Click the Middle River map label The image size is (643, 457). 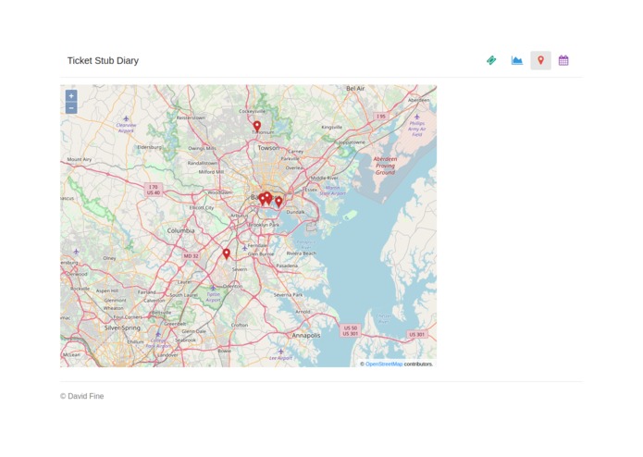pos(325,178)
